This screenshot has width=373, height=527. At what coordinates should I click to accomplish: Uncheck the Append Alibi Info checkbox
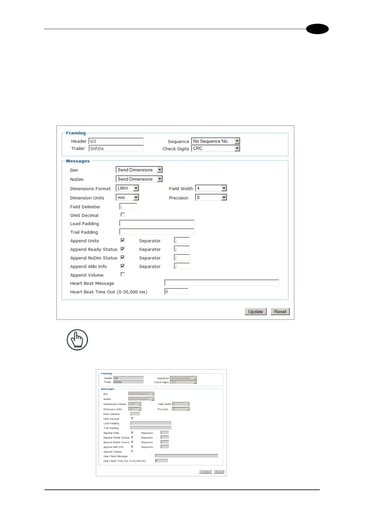[x=122, y=266]
